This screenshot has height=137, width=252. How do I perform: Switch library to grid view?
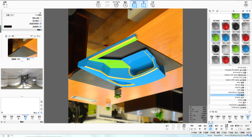click(247, 11)
